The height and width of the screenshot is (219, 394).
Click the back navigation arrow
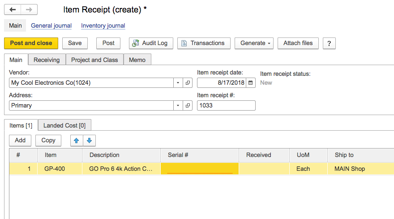tap(13, 10)
